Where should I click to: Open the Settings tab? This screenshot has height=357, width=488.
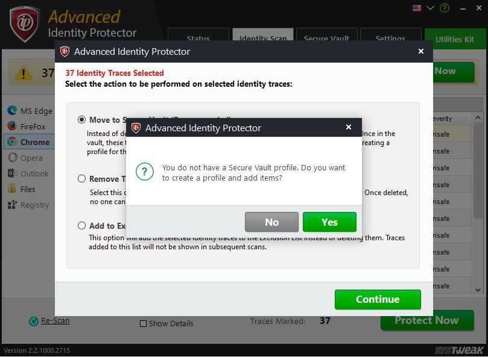click(x=390, y=39)
